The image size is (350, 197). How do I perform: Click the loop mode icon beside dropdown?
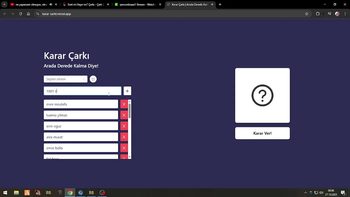93,79
